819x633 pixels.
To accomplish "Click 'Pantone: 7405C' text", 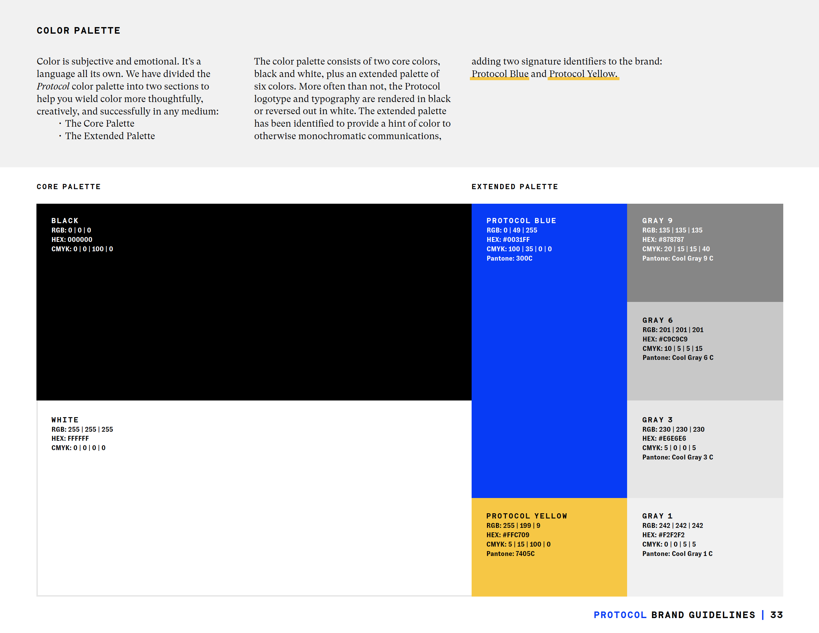I will tap(510, 554).
